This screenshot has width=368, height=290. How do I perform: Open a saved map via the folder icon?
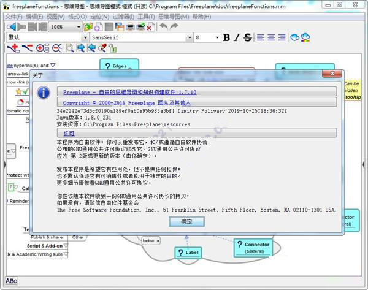click(88, 27)
